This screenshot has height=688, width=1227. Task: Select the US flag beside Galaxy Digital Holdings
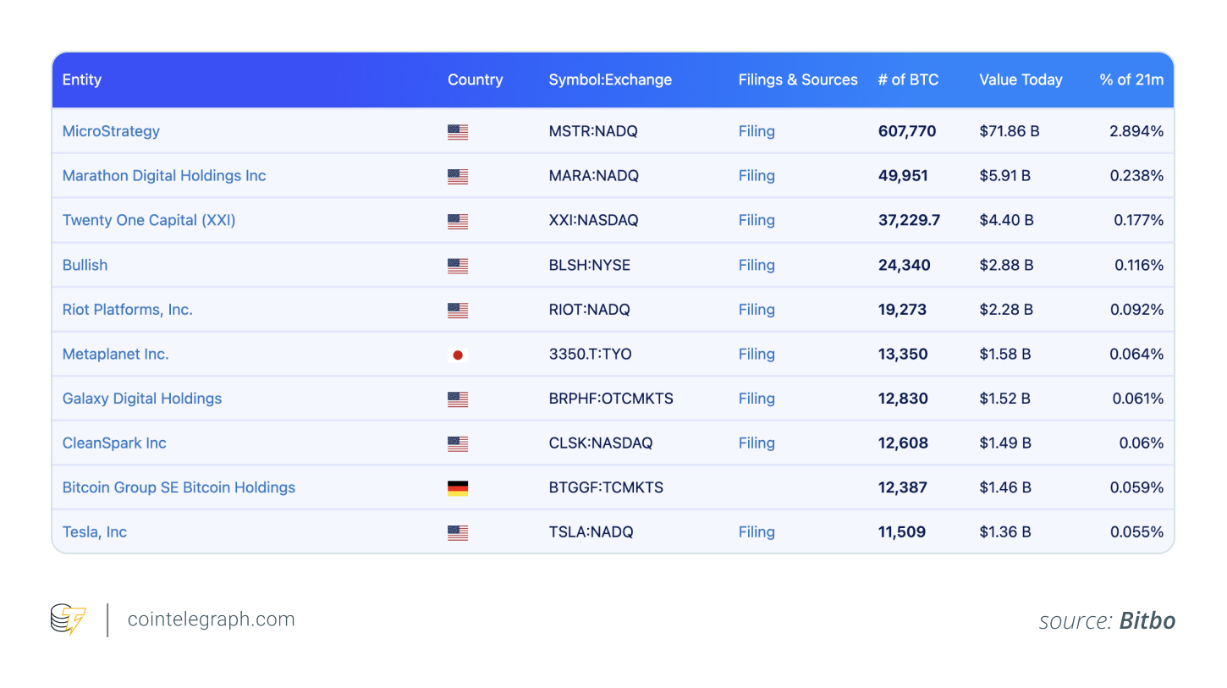point(458,399)
